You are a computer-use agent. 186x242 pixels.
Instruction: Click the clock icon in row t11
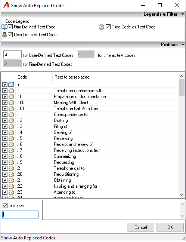point(11,114)
